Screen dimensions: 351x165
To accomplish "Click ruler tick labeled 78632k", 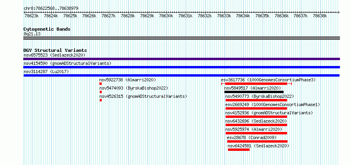I will [x=205, y=16].
